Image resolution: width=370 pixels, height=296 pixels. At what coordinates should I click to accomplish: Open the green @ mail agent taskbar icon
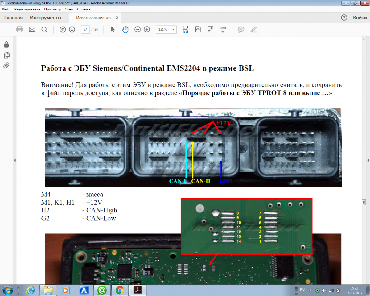click(x=102, y=290)
